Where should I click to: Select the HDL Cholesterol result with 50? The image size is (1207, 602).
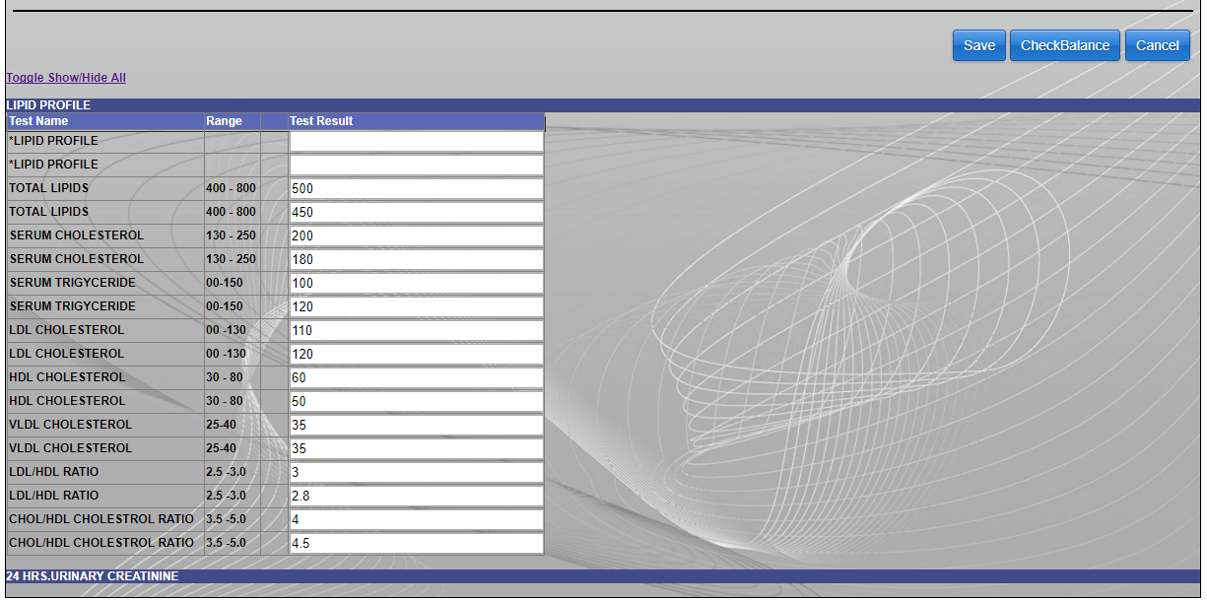coord(416,401)
